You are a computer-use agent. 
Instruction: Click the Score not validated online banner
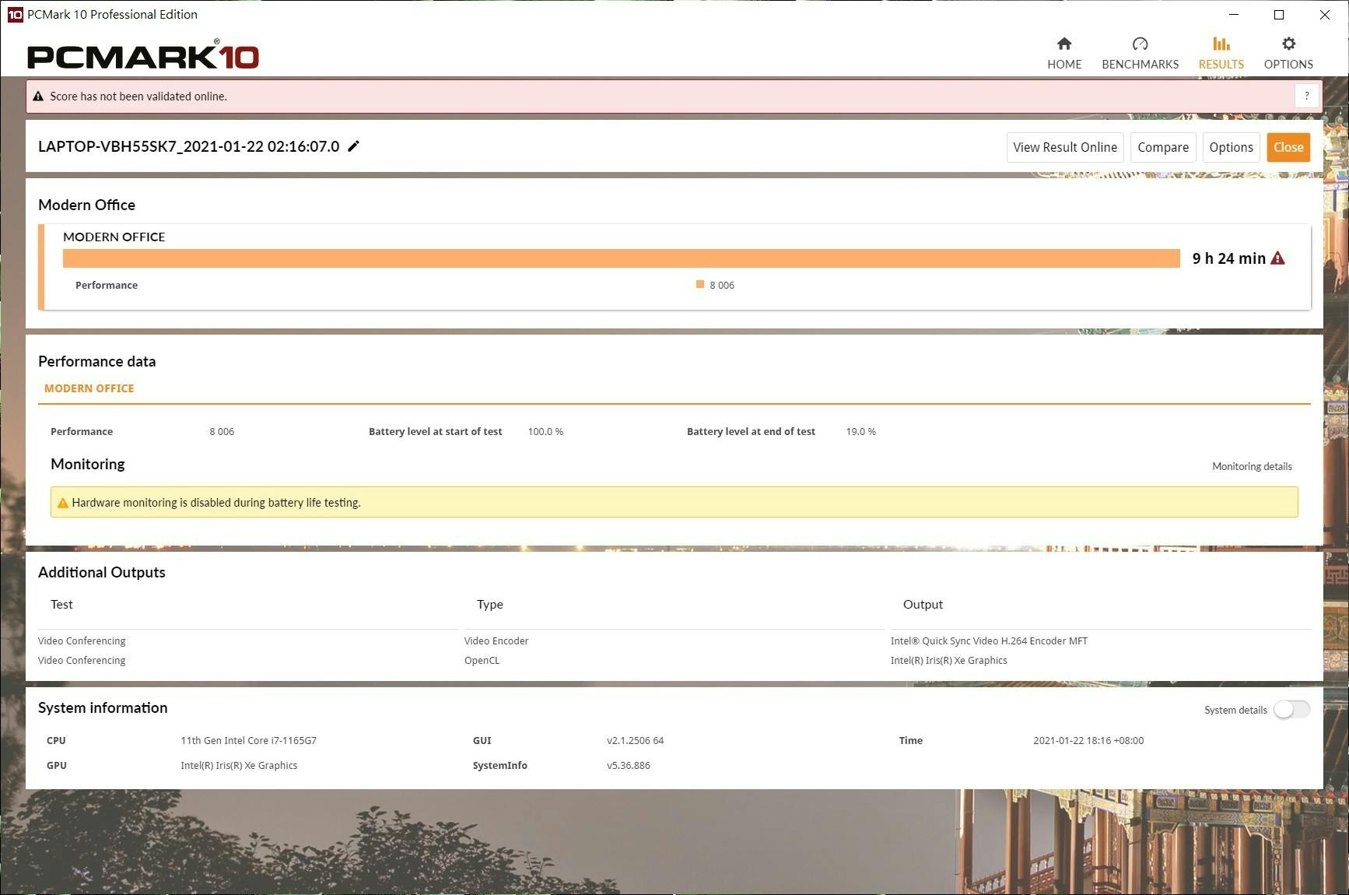click(x=674, y=97)
